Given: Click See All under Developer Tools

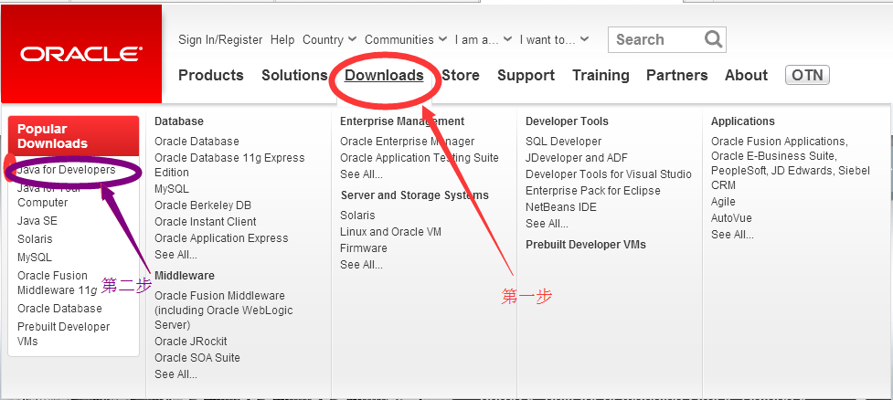Looking at the screenshot, I should pos(547,224).
